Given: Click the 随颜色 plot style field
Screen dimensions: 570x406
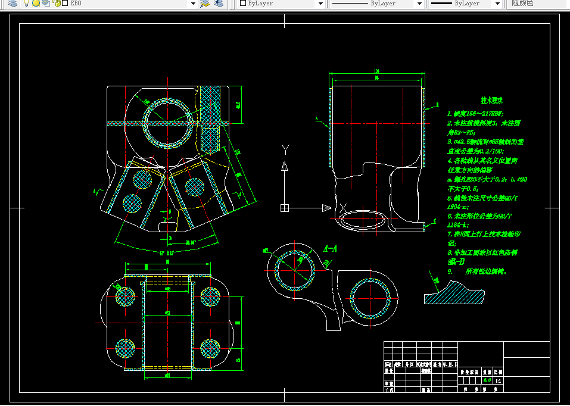Looking at the screenshot, I should (x=538, y=4).
